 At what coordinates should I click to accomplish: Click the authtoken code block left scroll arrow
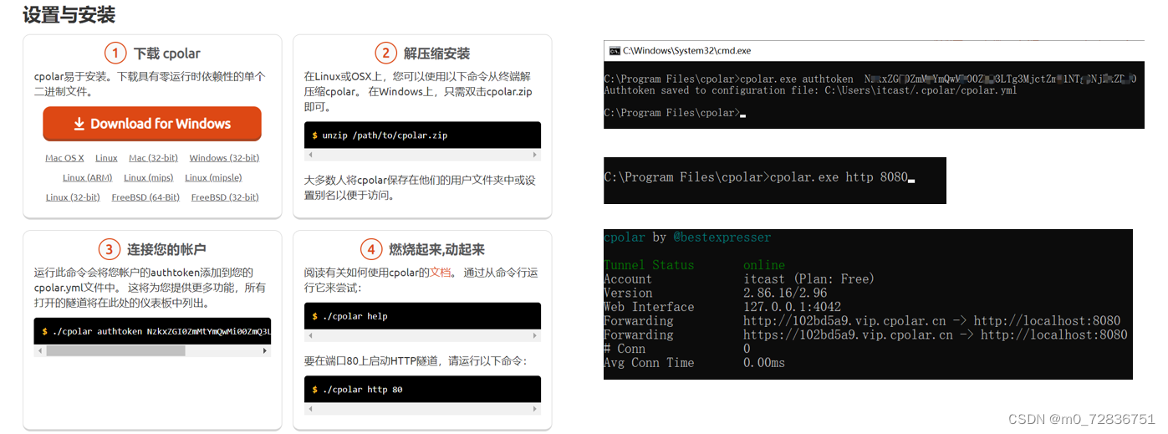pos(39,351)
